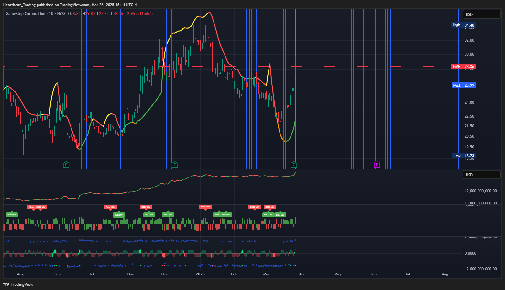Click the Apr label on the time axis
The width and height of the screenshot is (505, 290).
pyautogui.click(x=302, y=274)
